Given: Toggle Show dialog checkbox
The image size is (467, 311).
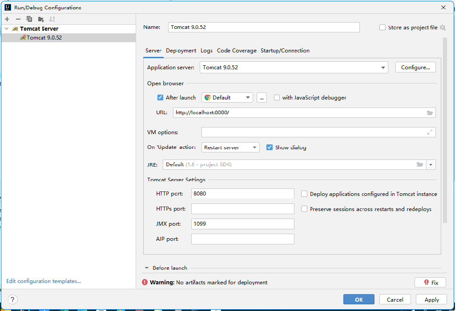Looking at the screenshot, I should coord(269,148).
